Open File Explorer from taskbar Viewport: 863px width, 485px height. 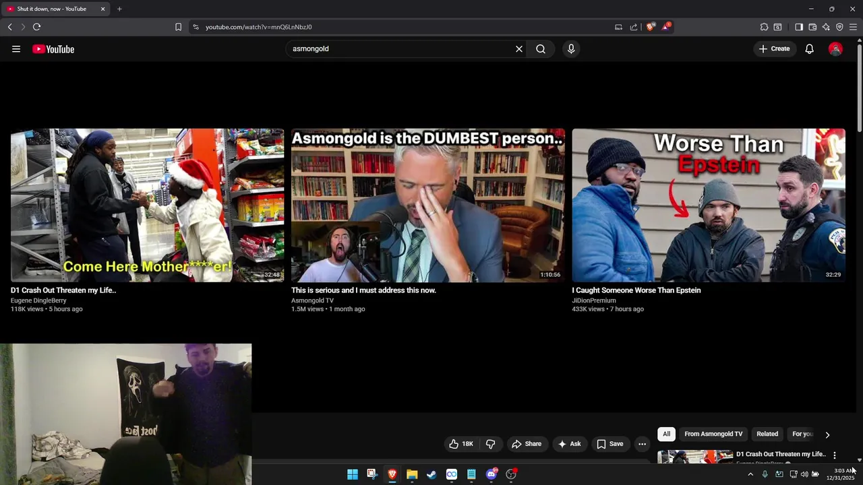pos(412,474)
